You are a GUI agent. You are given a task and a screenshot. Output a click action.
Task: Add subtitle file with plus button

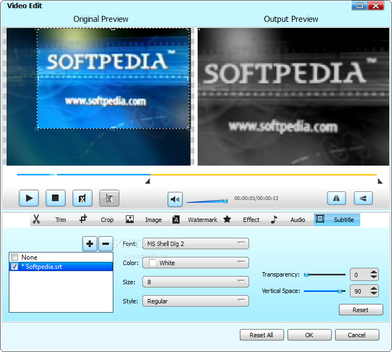coord(90,244)
